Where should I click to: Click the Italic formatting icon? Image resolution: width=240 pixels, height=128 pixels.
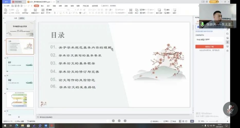tap(58, 13)
